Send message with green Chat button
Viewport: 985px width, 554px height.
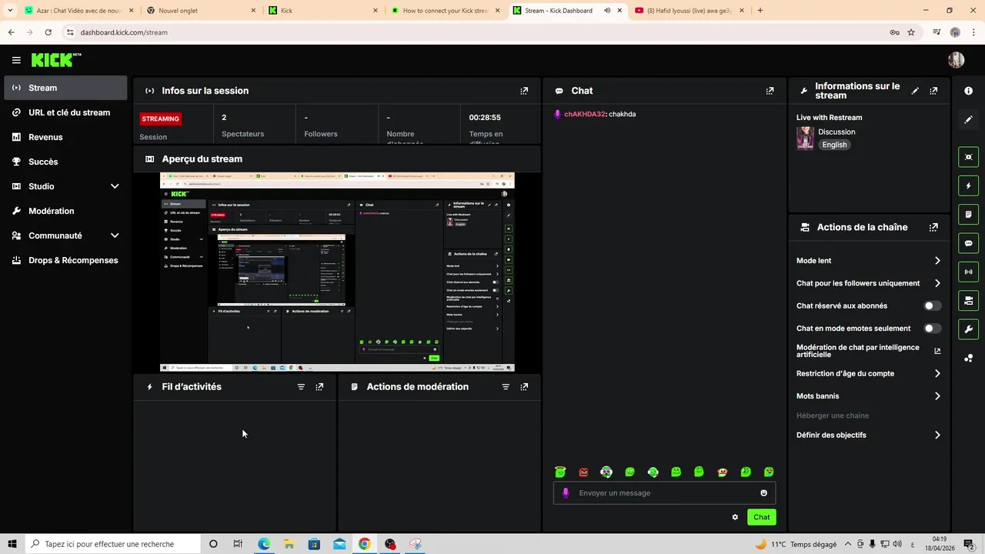(761, 517)
